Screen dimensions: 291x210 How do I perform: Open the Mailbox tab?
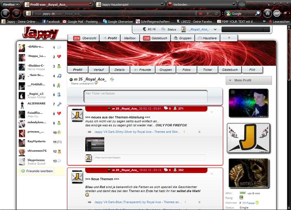[130, 38]
